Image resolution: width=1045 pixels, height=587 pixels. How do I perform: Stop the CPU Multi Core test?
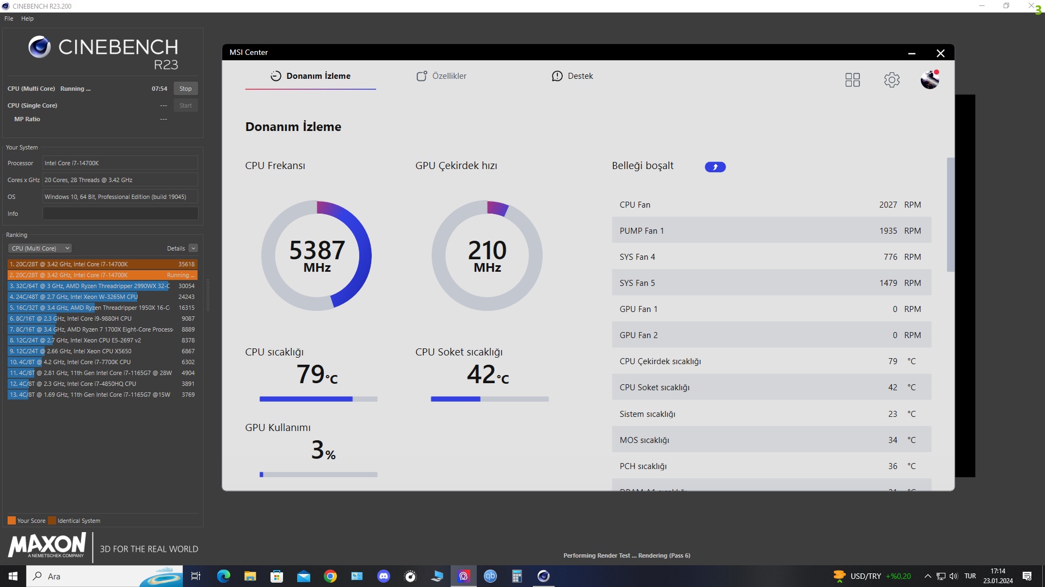click(186, 89)
